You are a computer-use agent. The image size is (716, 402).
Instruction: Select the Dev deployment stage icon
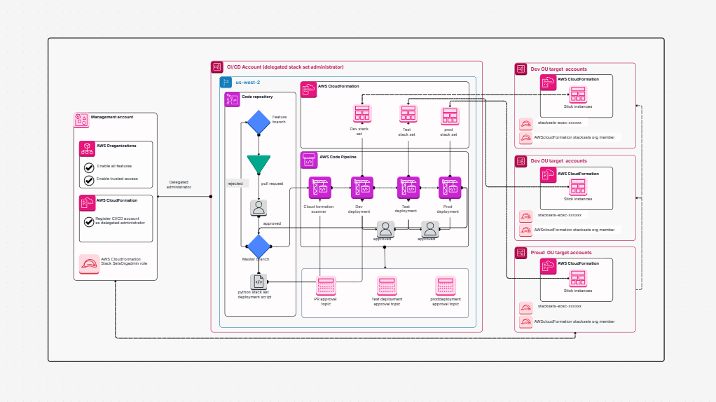coord(362,188)
